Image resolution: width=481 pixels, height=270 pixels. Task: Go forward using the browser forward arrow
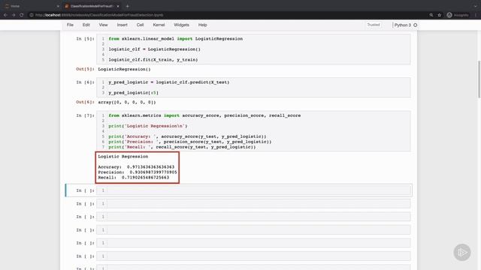click(x=14, y=15)
